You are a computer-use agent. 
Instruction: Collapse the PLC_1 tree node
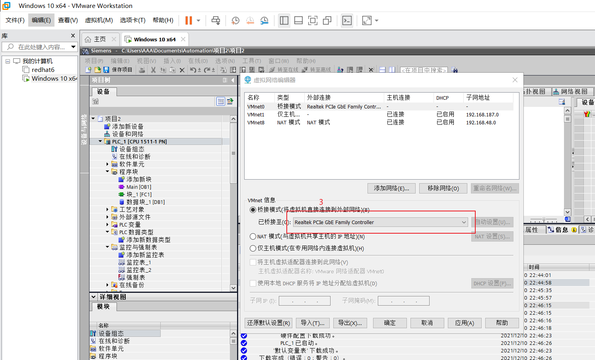[x=100, y=141]
